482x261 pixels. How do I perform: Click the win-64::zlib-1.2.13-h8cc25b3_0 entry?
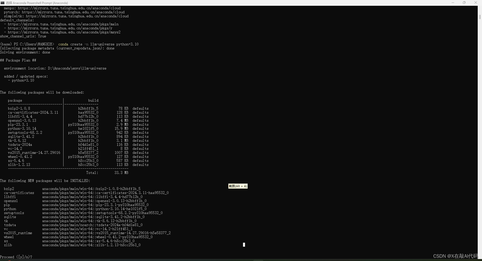point(91,245)
